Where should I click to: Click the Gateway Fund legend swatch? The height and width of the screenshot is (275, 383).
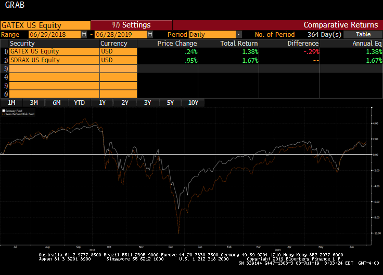(4, 111)
